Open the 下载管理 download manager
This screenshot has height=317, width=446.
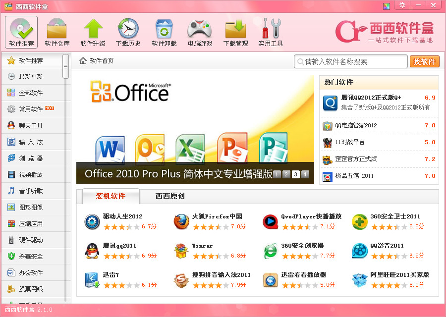(235, 31)
